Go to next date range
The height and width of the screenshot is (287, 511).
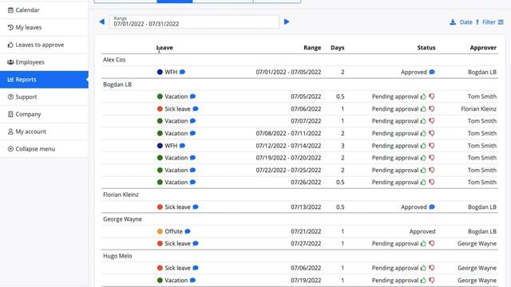click(x=287, y=22)
